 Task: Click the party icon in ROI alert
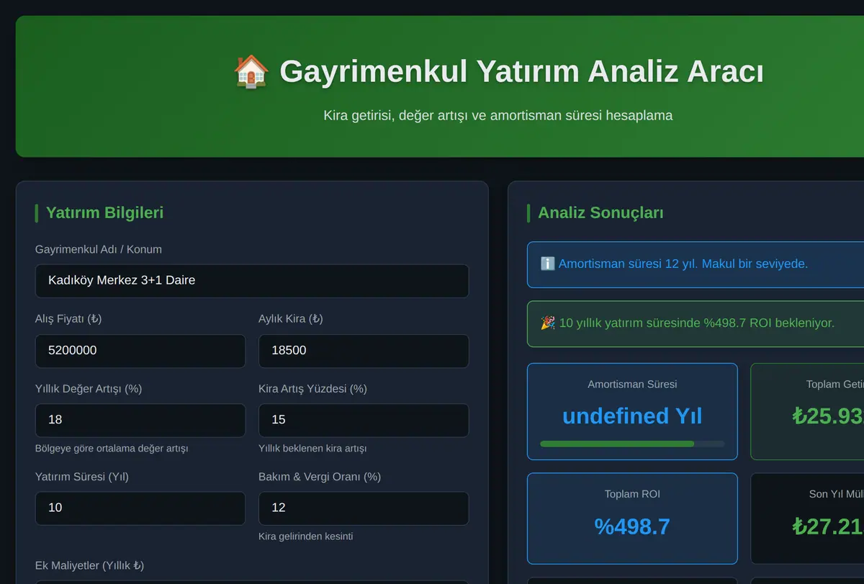[548, 323]
